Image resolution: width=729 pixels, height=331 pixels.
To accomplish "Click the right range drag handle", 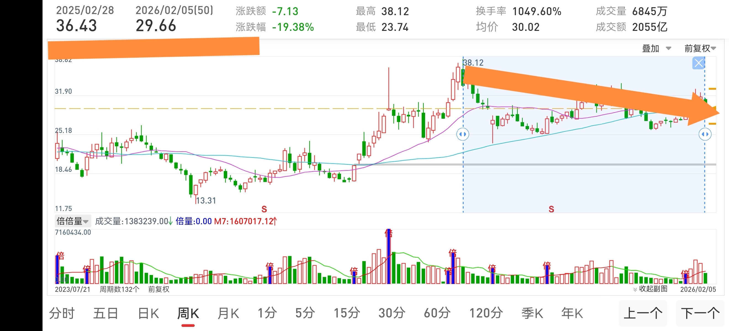I will tap(705, 134).
